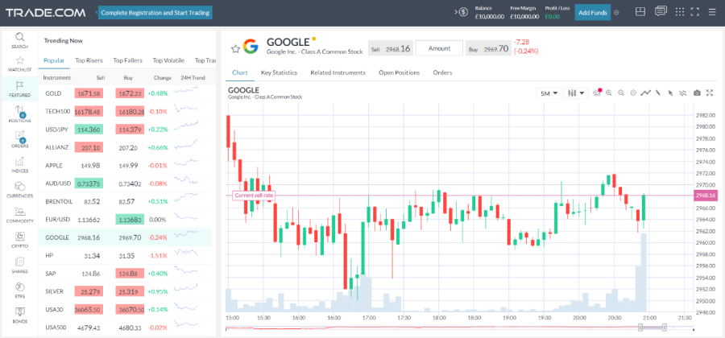725x338 pixels.
Task: Click the Buy 2969.70 button
Action: (488, 48)
